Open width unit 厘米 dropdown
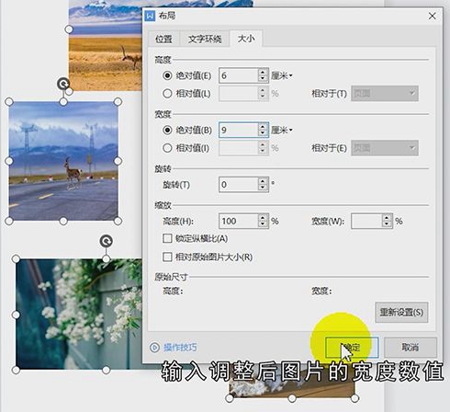Screen dimensions: 450x412 click(x=282, y=131)
